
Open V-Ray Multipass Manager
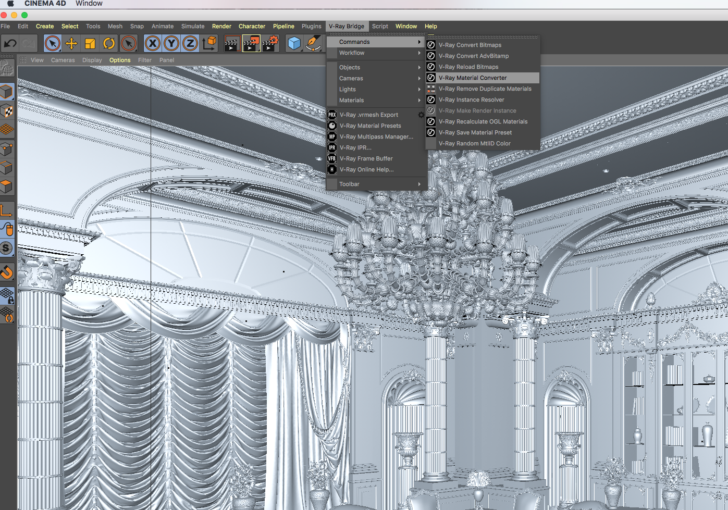376,136
